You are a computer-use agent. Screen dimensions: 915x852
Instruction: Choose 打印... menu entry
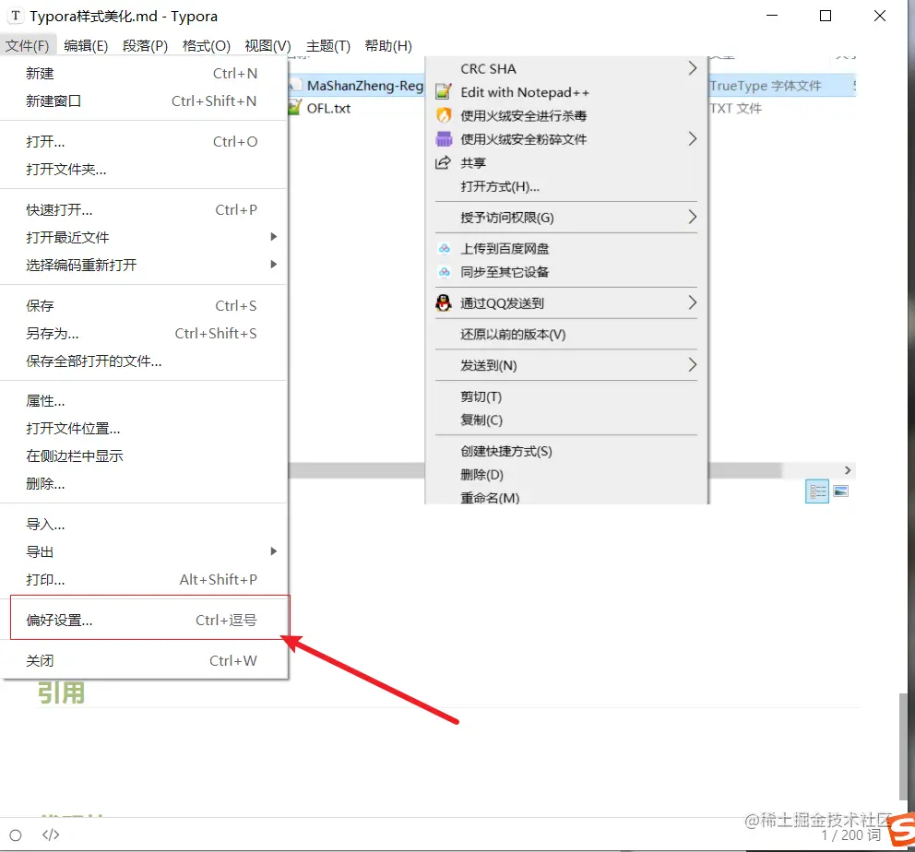pyautogui.click(x=144, y=580)
